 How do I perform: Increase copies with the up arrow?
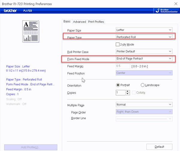click(127, 91)
